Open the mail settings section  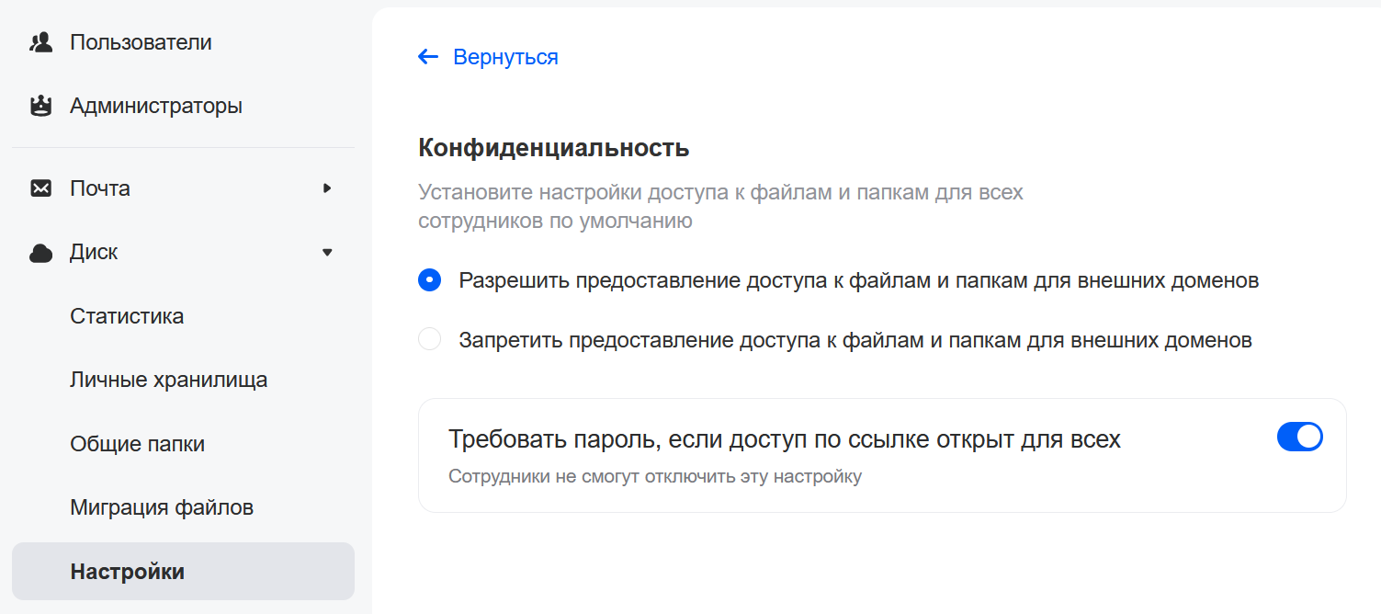point(101,188)
